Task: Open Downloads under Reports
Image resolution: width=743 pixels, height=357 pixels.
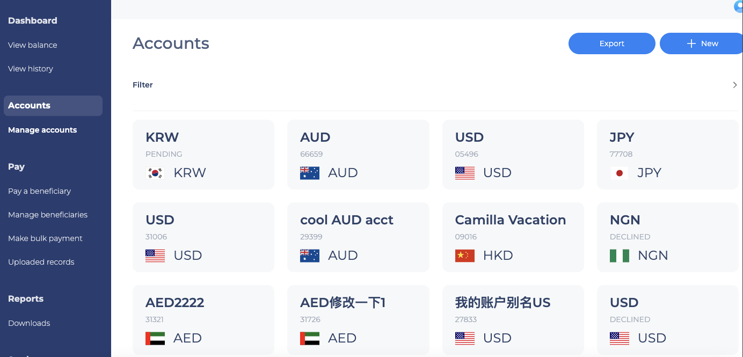Action: [29, 323]
